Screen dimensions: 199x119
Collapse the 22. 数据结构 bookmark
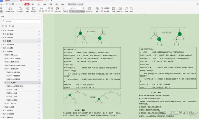(2, 52)
